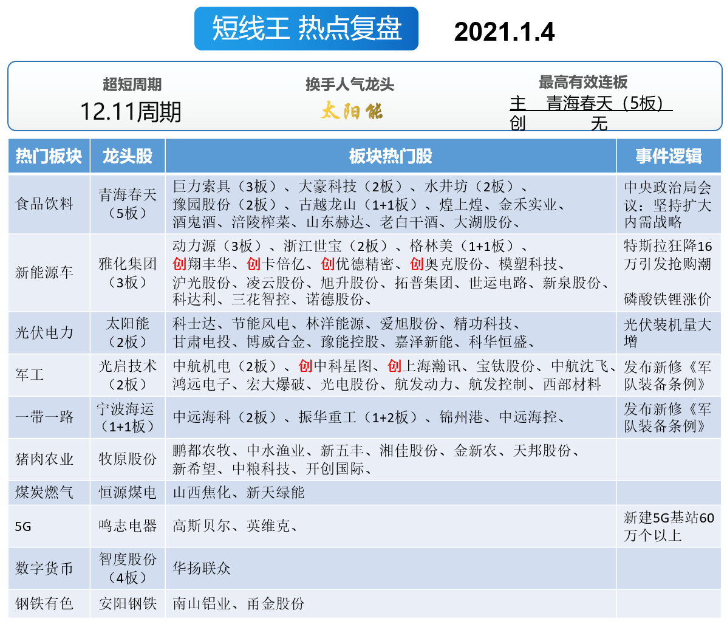Viewport: 727px width, 627px height.
Task: Click 振华重工（1+2板） stock name
Action: 360,417
